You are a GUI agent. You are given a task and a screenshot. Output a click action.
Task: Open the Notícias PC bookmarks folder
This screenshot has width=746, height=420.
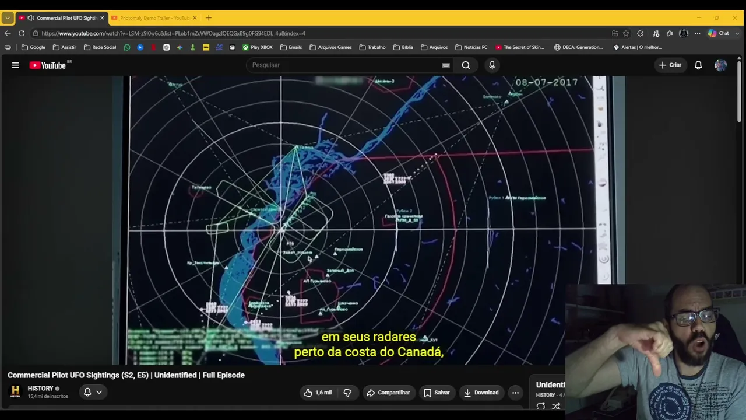pos(471,47)
